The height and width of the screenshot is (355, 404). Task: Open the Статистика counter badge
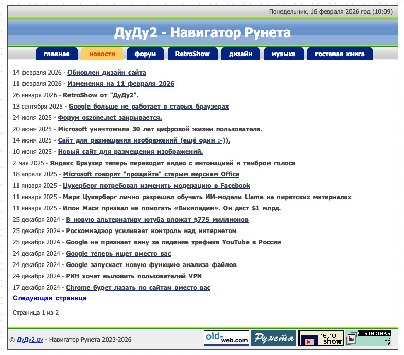click(368, 338)
